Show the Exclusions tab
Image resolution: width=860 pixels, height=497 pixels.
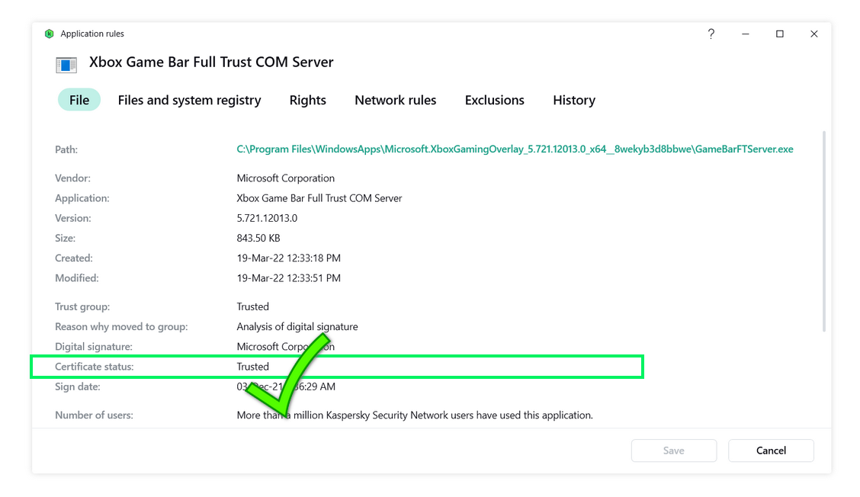click(494, 100)
